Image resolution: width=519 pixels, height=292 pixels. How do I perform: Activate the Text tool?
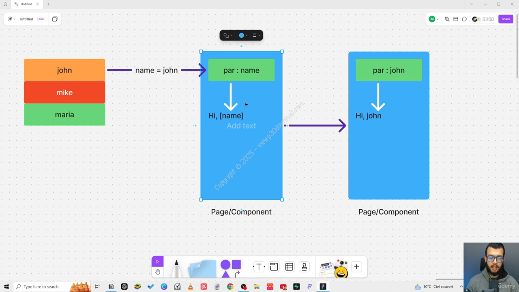pyautogui.click(x=259, y=267)
